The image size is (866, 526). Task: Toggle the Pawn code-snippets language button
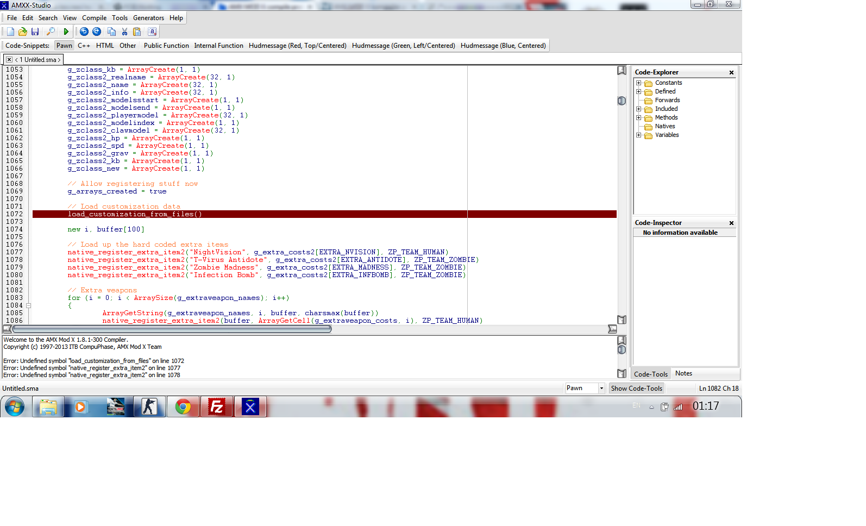click(x=64, y=46)
